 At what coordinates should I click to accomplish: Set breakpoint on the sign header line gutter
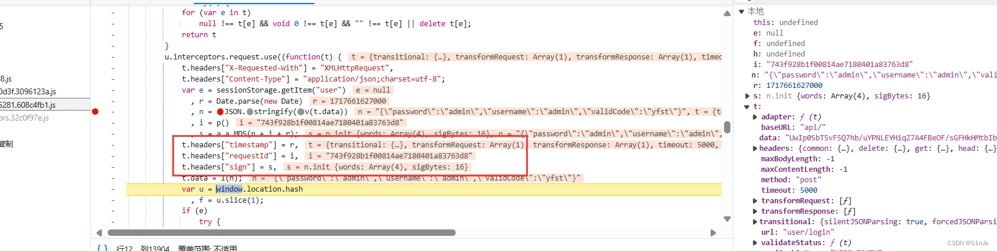(x=112, y=167)
